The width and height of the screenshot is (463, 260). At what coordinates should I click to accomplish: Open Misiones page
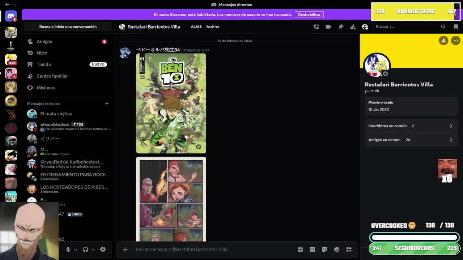point(68,88)
